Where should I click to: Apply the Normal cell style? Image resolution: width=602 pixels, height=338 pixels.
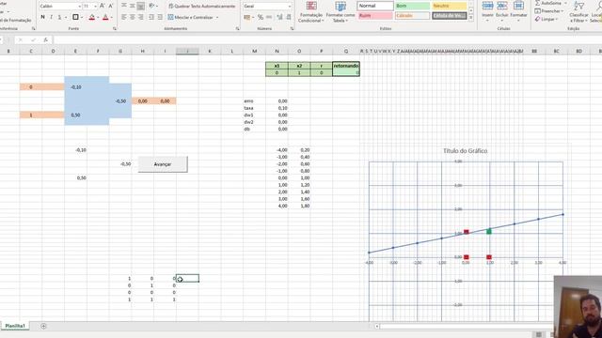pos(374,6)
